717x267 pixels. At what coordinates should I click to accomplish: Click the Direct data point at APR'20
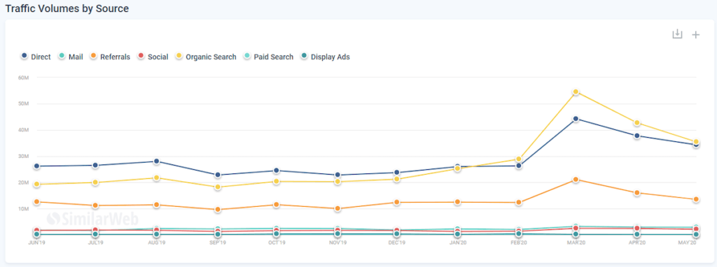point(636,136)
